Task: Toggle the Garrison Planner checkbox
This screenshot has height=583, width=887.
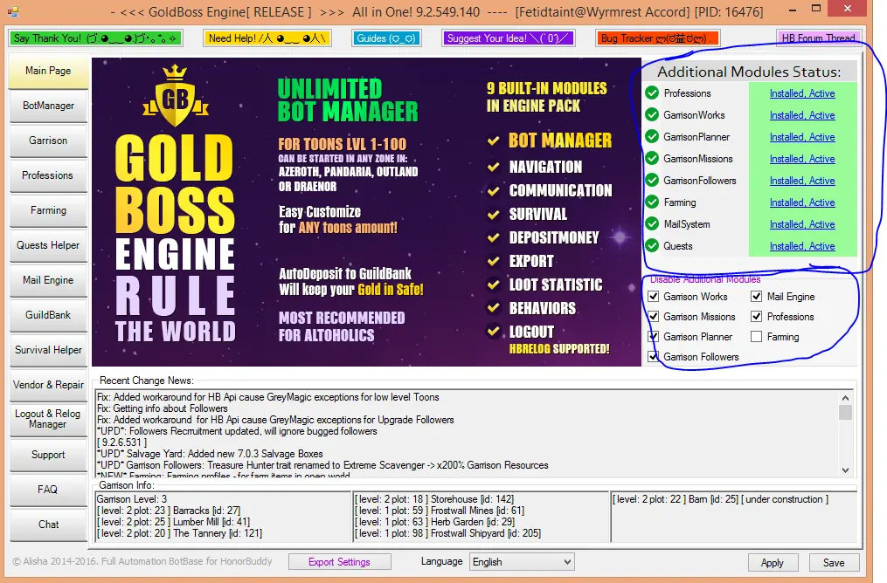Action: [654, 337]
